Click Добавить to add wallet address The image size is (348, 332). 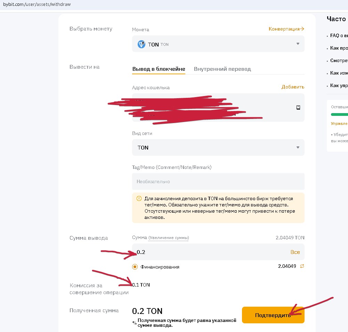click(x=293, y=87)
